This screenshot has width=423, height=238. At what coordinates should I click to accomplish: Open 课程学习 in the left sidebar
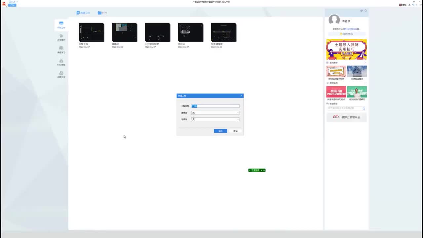pos(61,50)
